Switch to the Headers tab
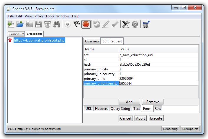 tap(101, 109)
